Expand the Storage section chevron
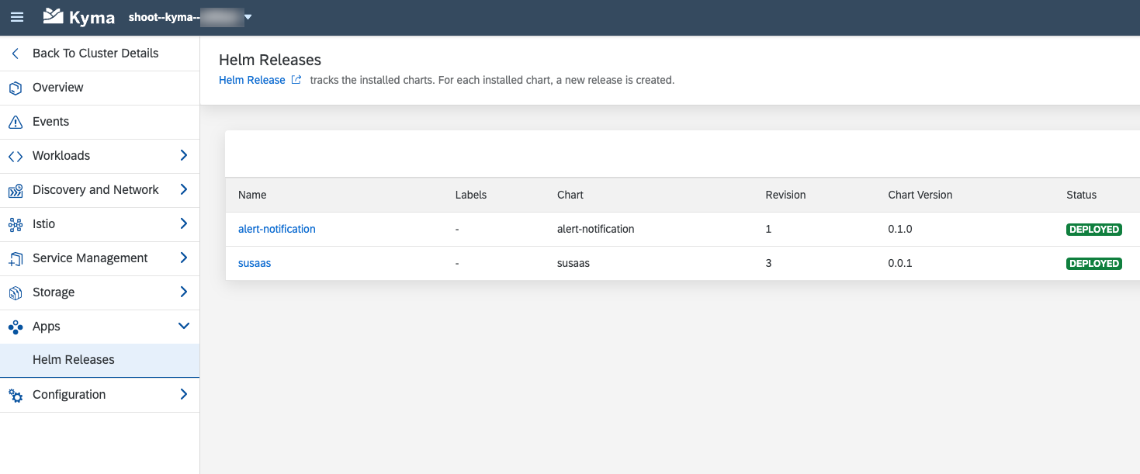The image size is (1140, 474). 184,292
